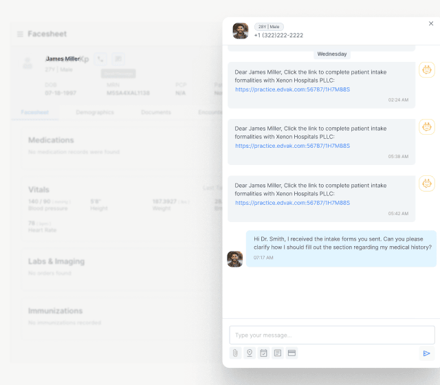Select the Facesheet tab
440x385 pixels.
tap(34, 112)
